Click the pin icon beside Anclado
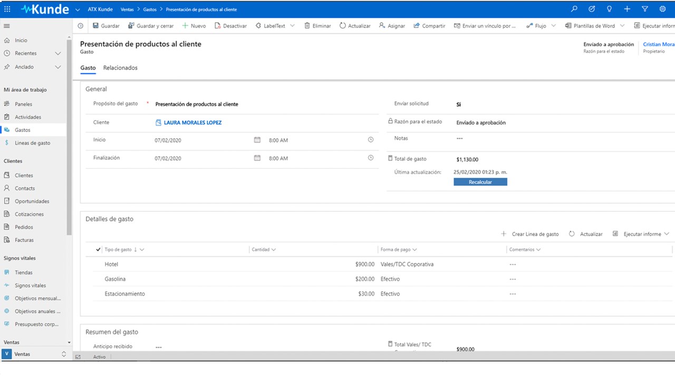This screenshot has width=675, height=380. click(7, 67)
